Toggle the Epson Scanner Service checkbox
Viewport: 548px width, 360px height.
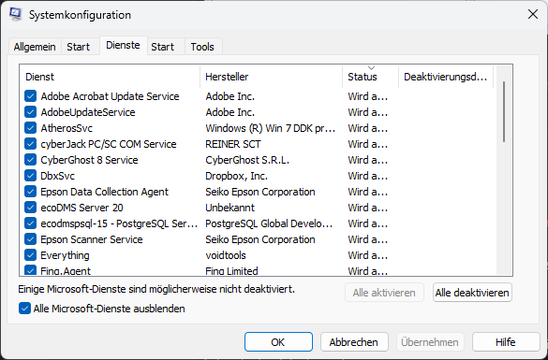(x=30, y=239)
